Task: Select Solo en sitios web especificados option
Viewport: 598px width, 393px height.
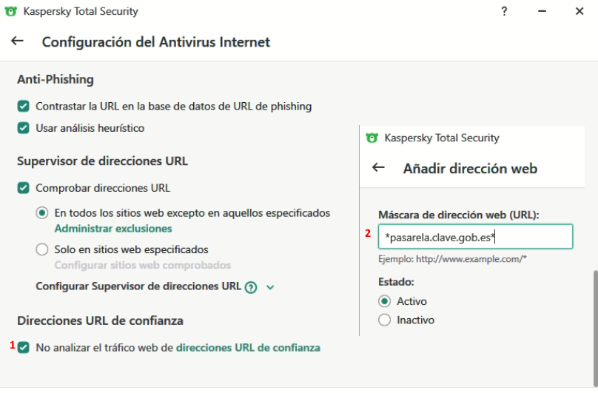Action: coord(42,249)
